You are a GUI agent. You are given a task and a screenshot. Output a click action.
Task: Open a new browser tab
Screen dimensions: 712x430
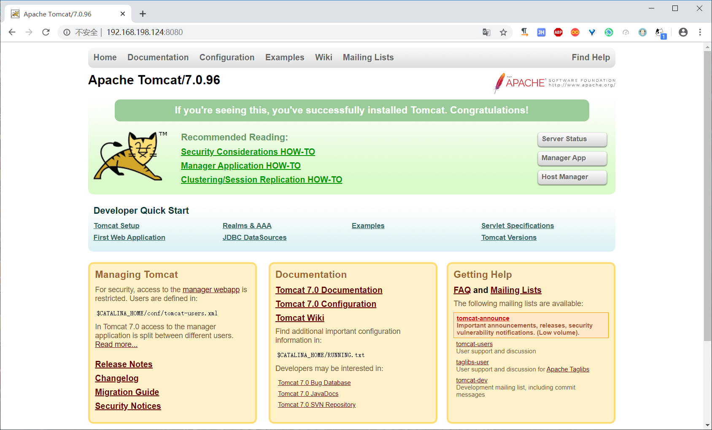point(143,14)
